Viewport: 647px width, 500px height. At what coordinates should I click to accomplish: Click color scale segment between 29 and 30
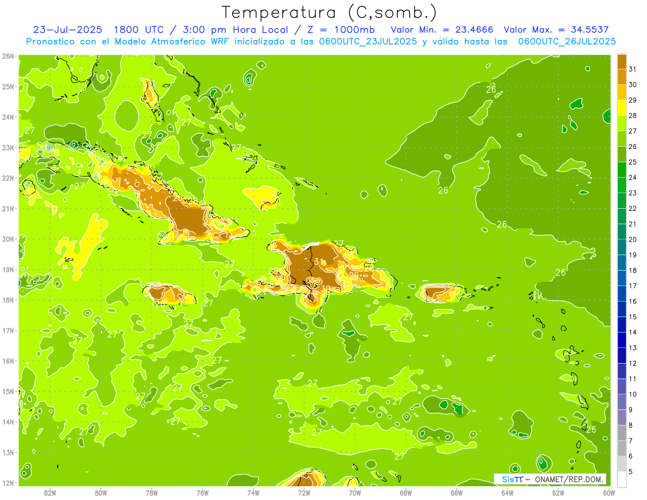coord(622,92)
